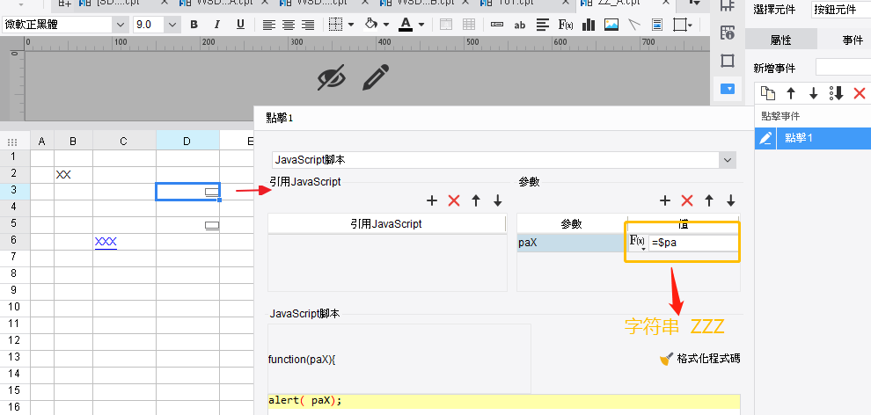Click the select-all corner of the grid
871x415 pixels.
point(12,142)
